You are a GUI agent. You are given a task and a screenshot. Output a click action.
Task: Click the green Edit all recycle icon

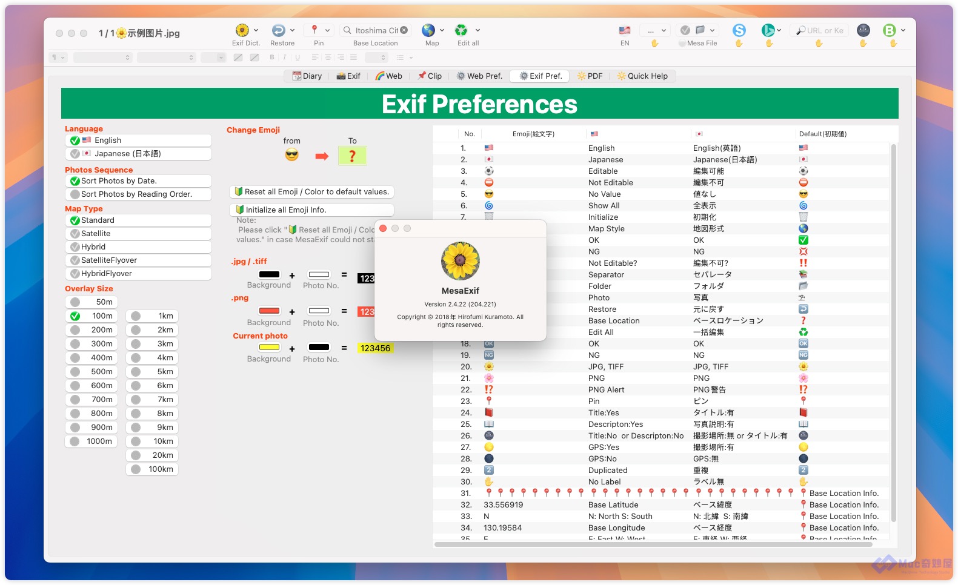tap(462, 30)
